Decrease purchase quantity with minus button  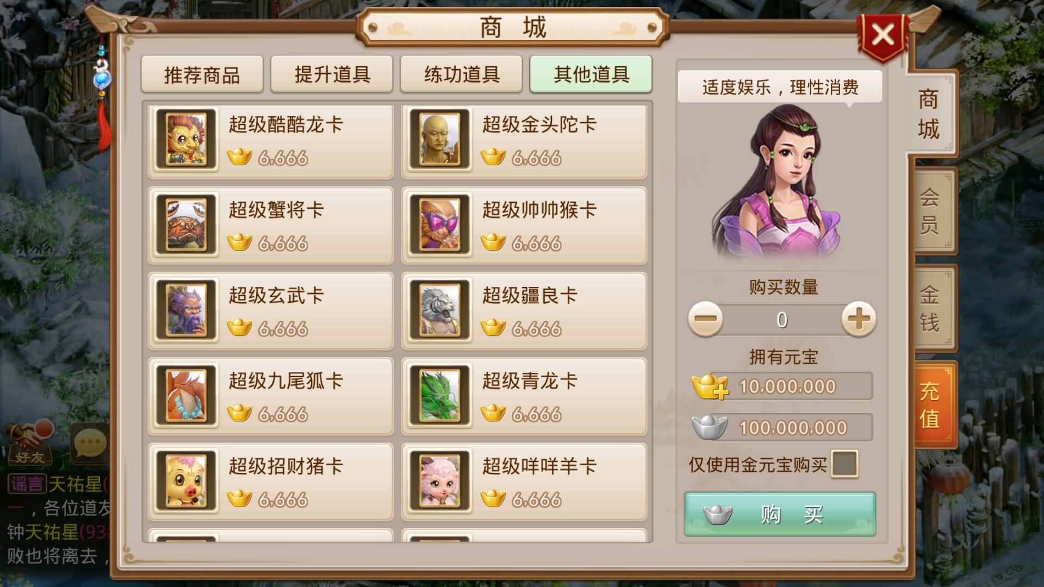705,319
